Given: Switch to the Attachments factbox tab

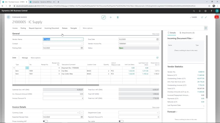Looking at the screenshot, I should [187, 33].
